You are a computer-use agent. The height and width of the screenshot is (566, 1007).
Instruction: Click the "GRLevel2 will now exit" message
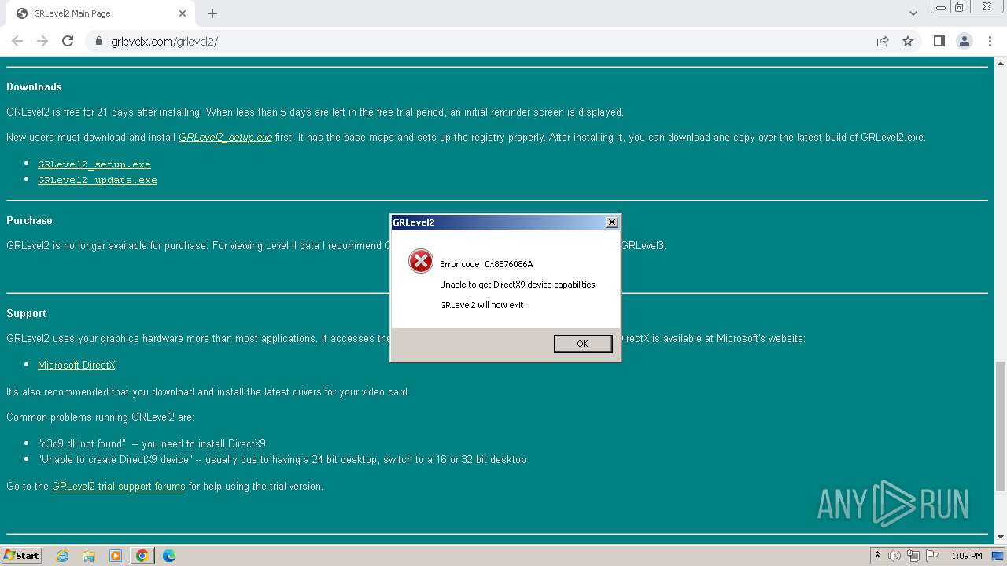481,305
